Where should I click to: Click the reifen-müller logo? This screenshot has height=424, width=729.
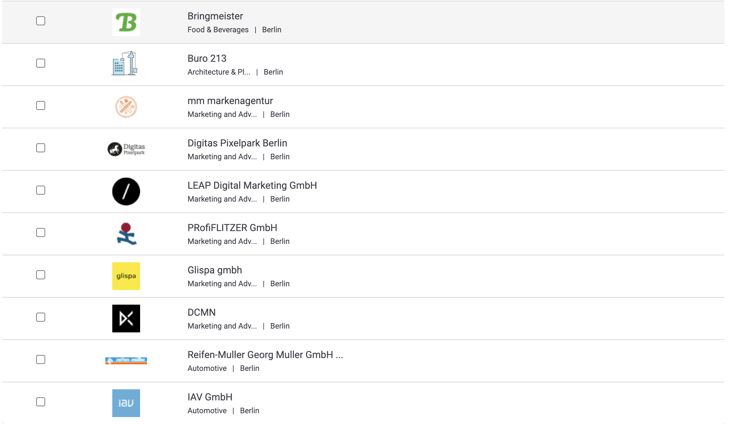(x=126, y=361)
